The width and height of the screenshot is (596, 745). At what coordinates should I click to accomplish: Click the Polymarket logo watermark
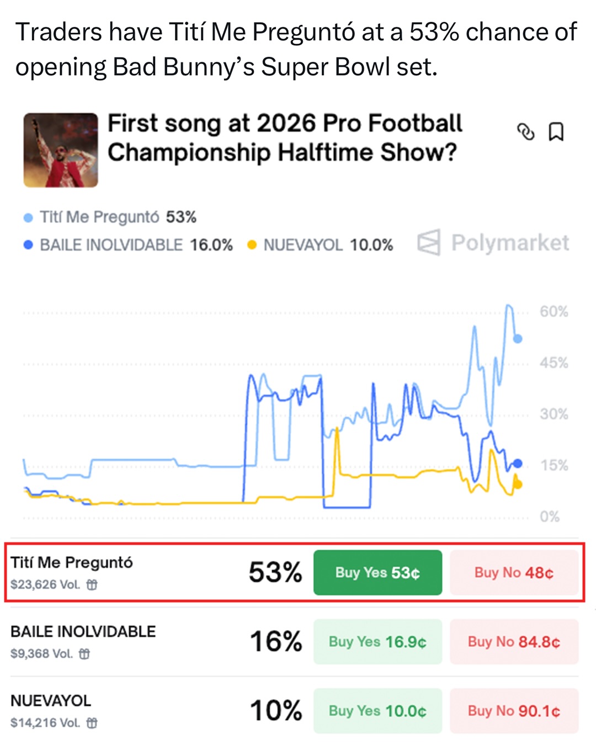[x=493, y=243]
